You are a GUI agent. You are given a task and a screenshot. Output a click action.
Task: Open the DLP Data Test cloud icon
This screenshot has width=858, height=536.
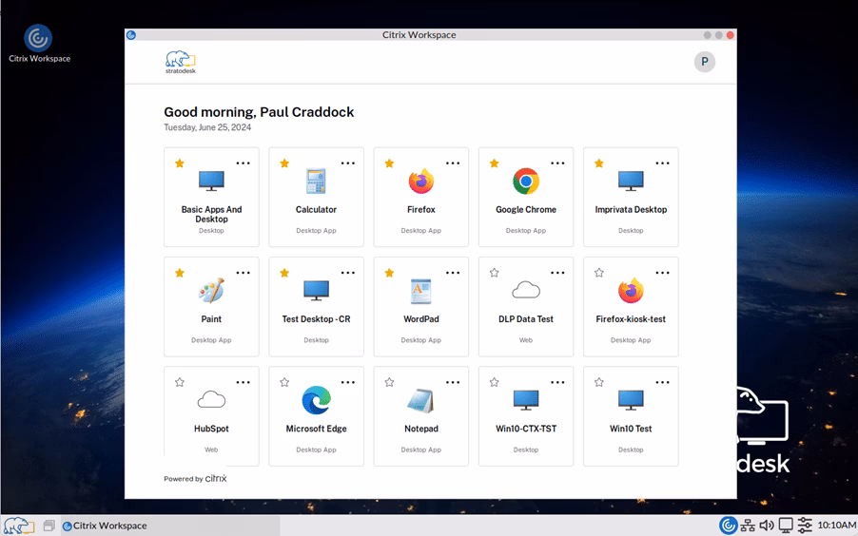[x=526, y=290]
